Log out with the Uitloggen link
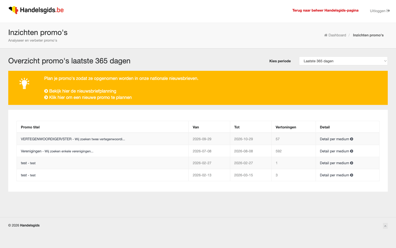This screenshot has height=248, width=396. (380, 11)
